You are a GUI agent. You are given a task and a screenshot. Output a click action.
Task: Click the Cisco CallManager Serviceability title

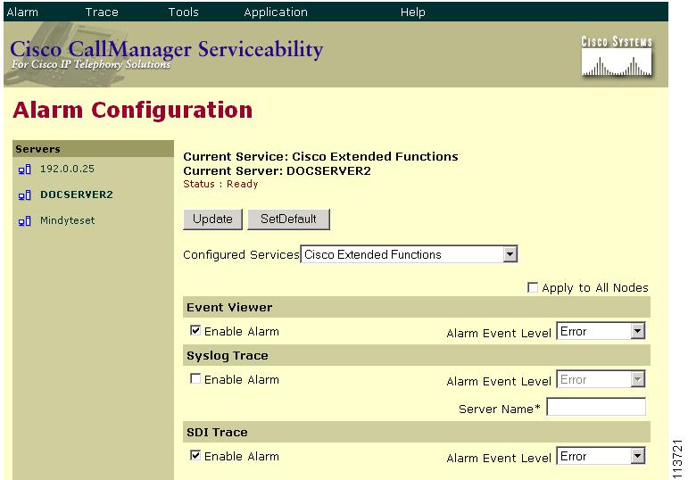coord(167,49)
